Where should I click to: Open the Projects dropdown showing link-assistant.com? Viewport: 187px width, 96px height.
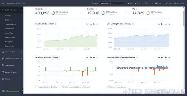point(112,3)
